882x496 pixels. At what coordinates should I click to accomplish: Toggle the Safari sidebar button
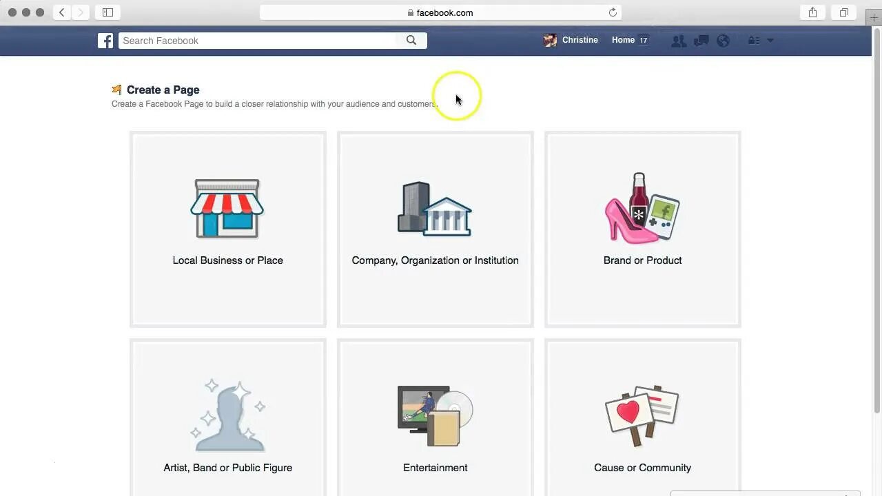pyautogui.click(x=108, y=12)
